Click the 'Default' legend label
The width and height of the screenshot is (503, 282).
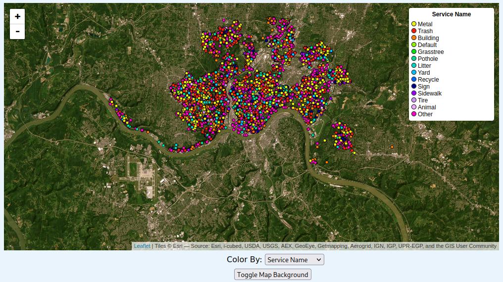pos(427,45)
